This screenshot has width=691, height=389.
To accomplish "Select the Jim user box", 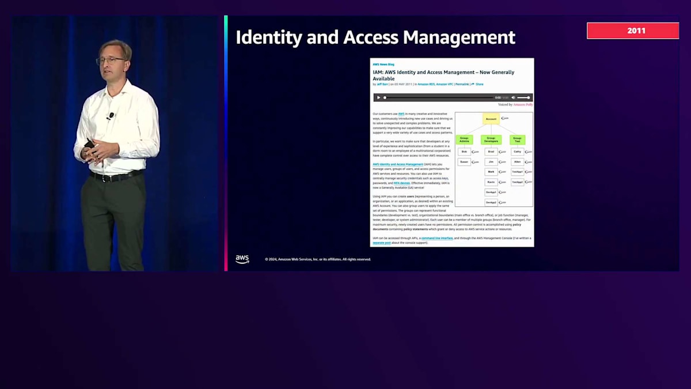I will 491,162.
